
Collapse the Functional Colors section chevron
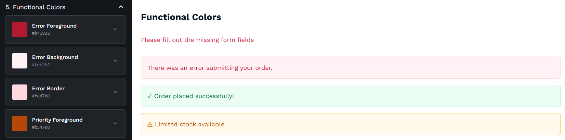121,7
